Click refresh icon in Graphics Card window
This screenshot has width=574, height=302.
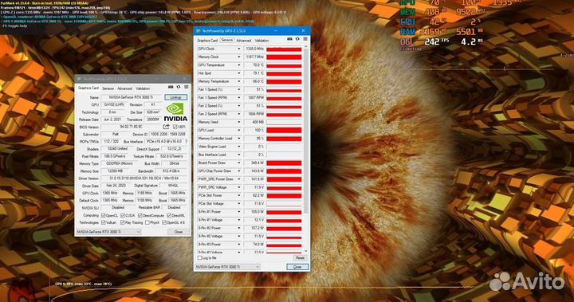click(x=179, y=87)
